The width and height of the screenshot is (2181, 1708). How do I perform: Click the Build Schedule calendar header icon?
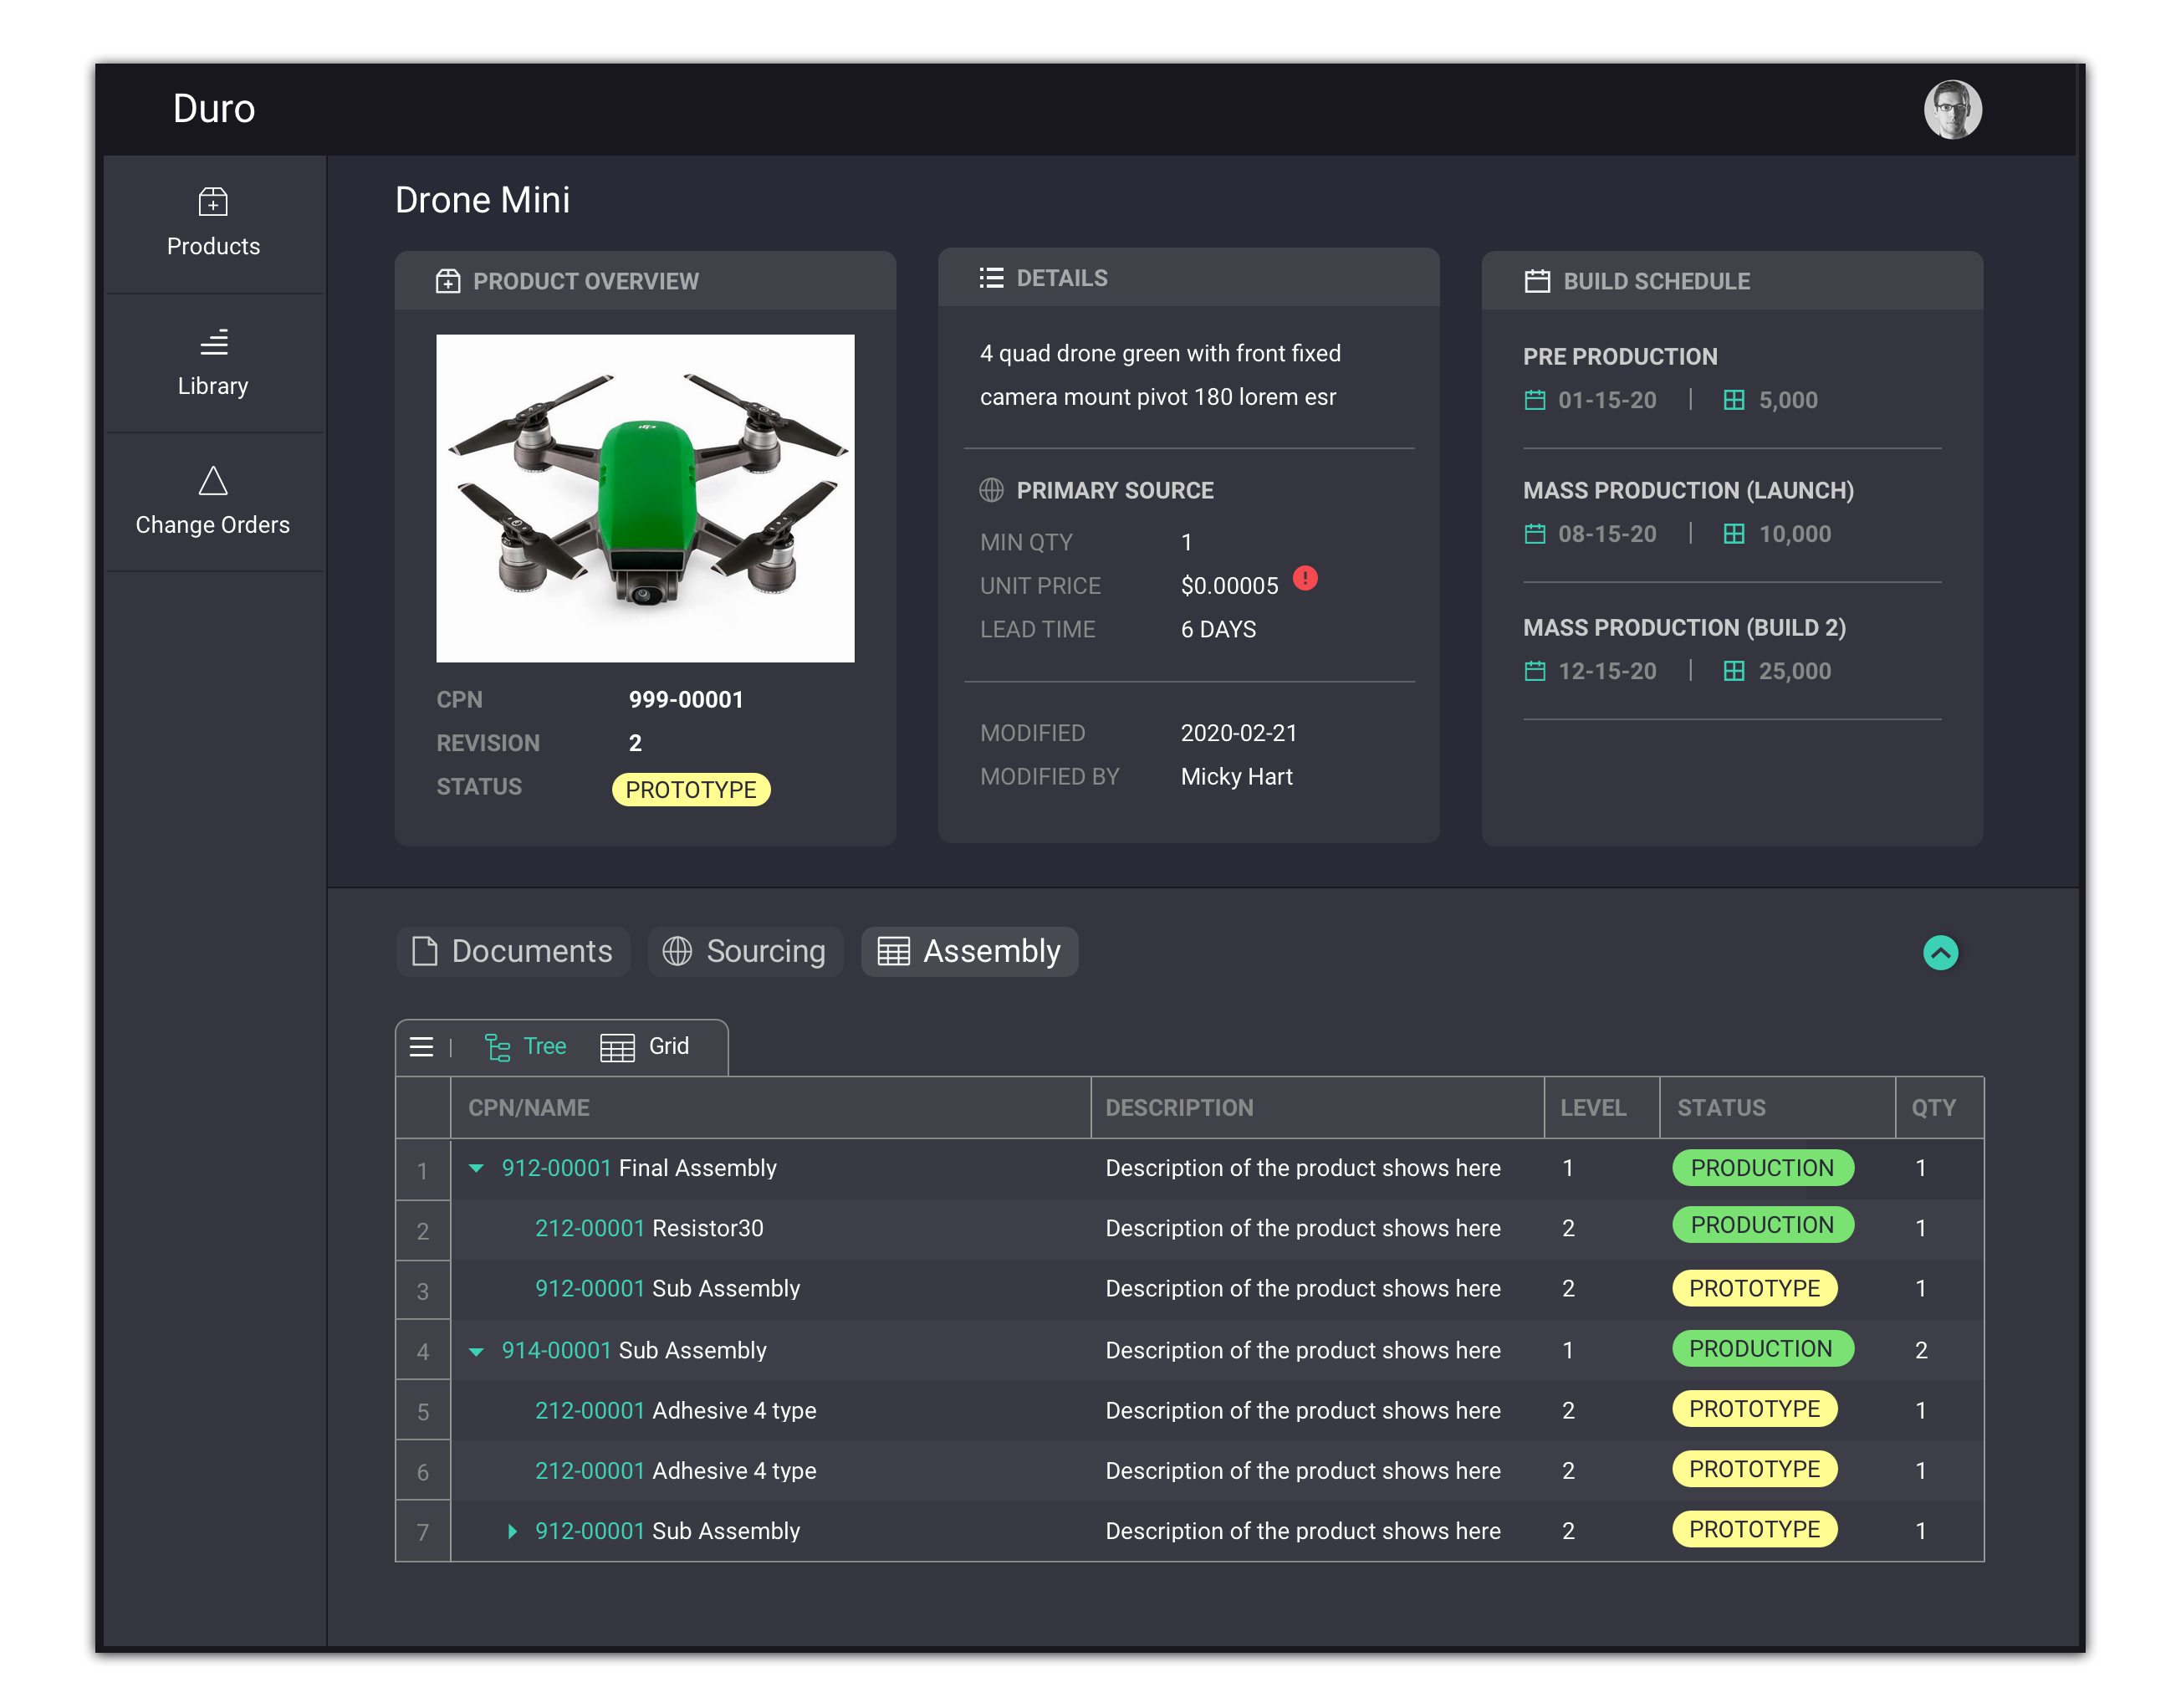(1536, 281)
